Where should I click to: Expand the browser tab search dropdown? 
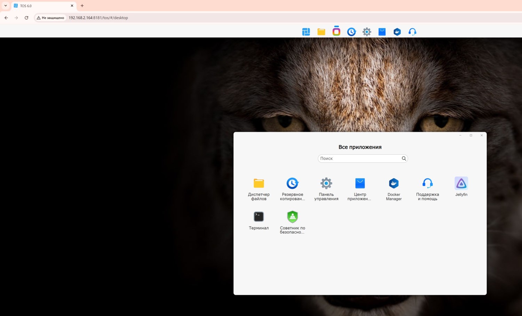click(x=6, y=6)
